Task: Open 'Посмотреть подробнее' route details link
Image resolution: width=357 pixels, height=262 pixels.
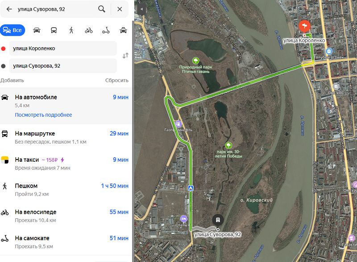Action: [x=43, y=115]
